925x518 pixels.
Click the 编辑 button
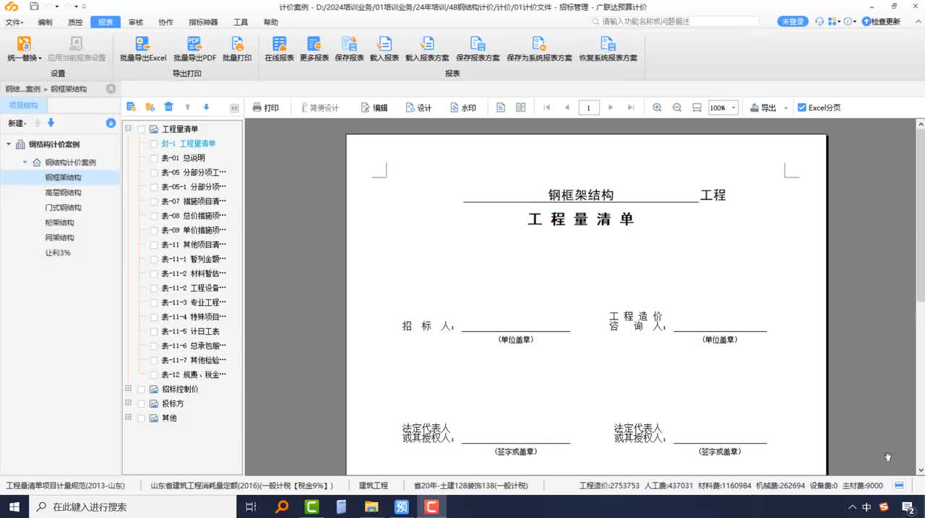[374, 107]
